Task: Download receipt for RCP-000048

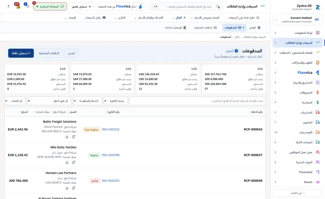Action: tap(67, 188)
